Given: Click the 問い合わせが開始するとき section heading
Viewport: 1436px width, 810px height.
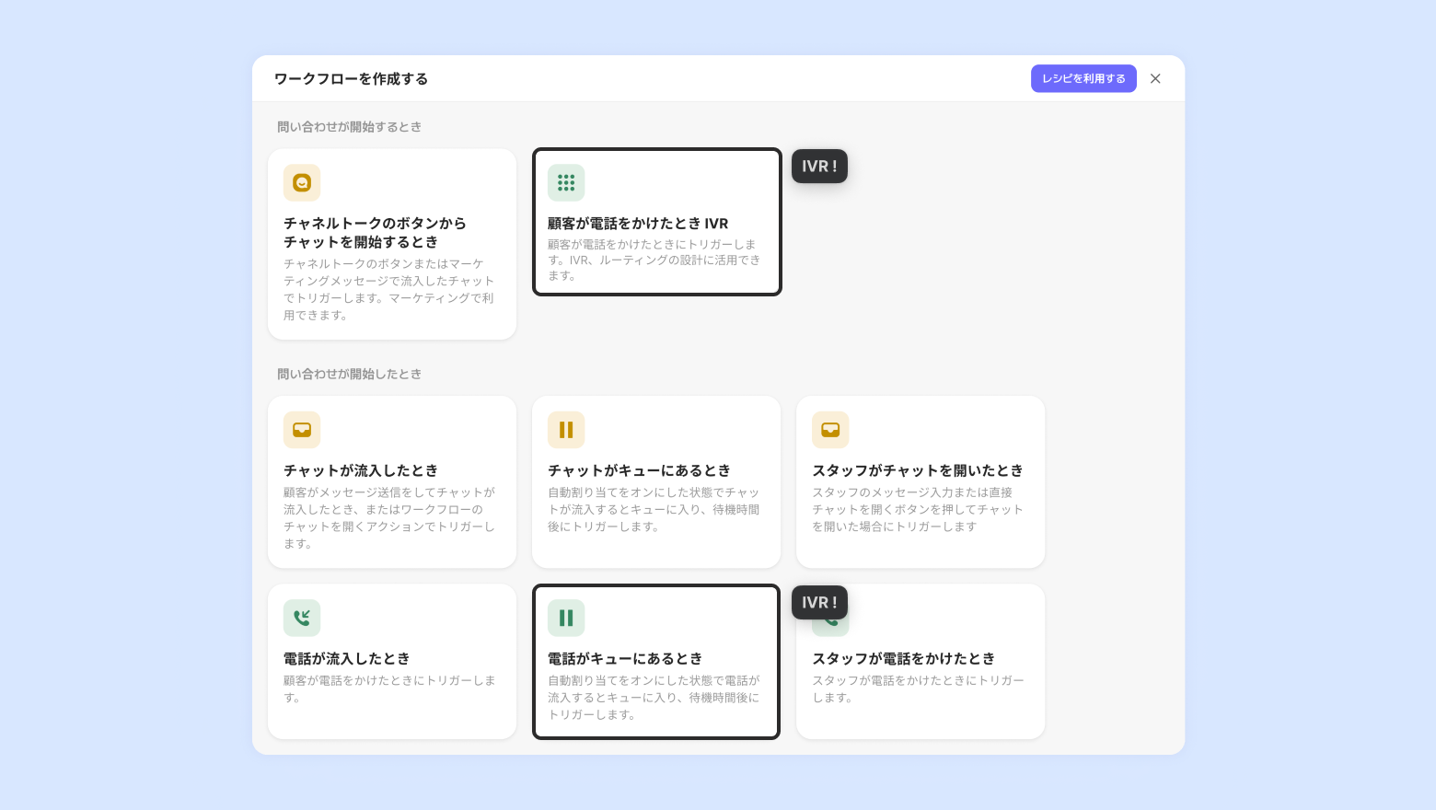Looking at the screenshot, I should 349,127.
